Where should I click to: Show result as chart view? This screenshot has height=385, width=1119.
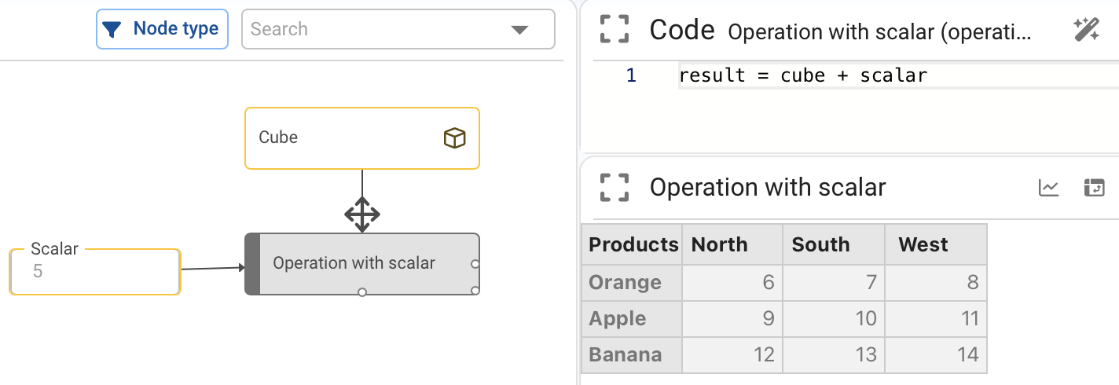pos(1048,188)
